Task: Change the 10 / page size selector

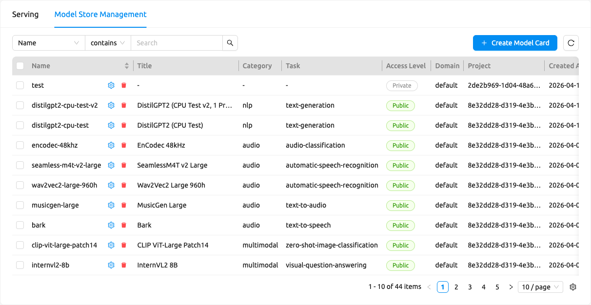Action: coord(540,287)
